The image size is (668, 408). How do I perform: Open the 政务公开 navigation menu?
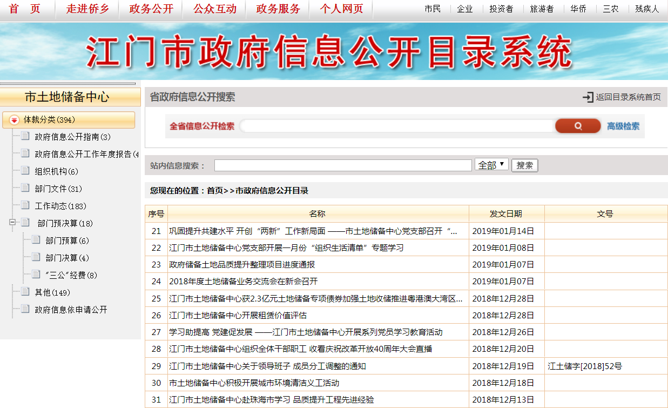click(151, 9)
